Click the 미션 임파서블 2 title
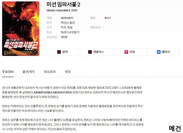 [x=63, y=4]
